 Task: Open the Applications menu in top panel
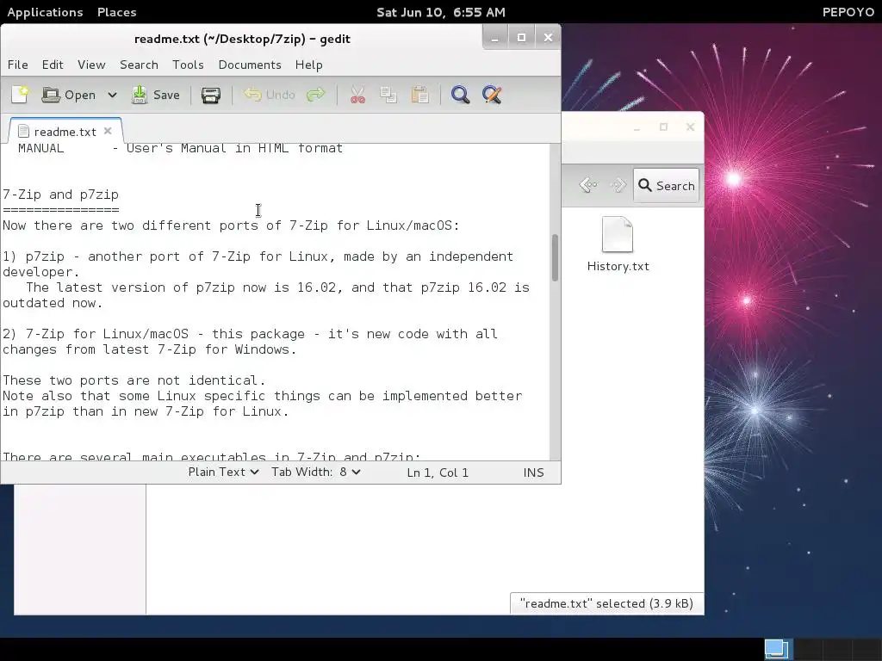point(45,12)
